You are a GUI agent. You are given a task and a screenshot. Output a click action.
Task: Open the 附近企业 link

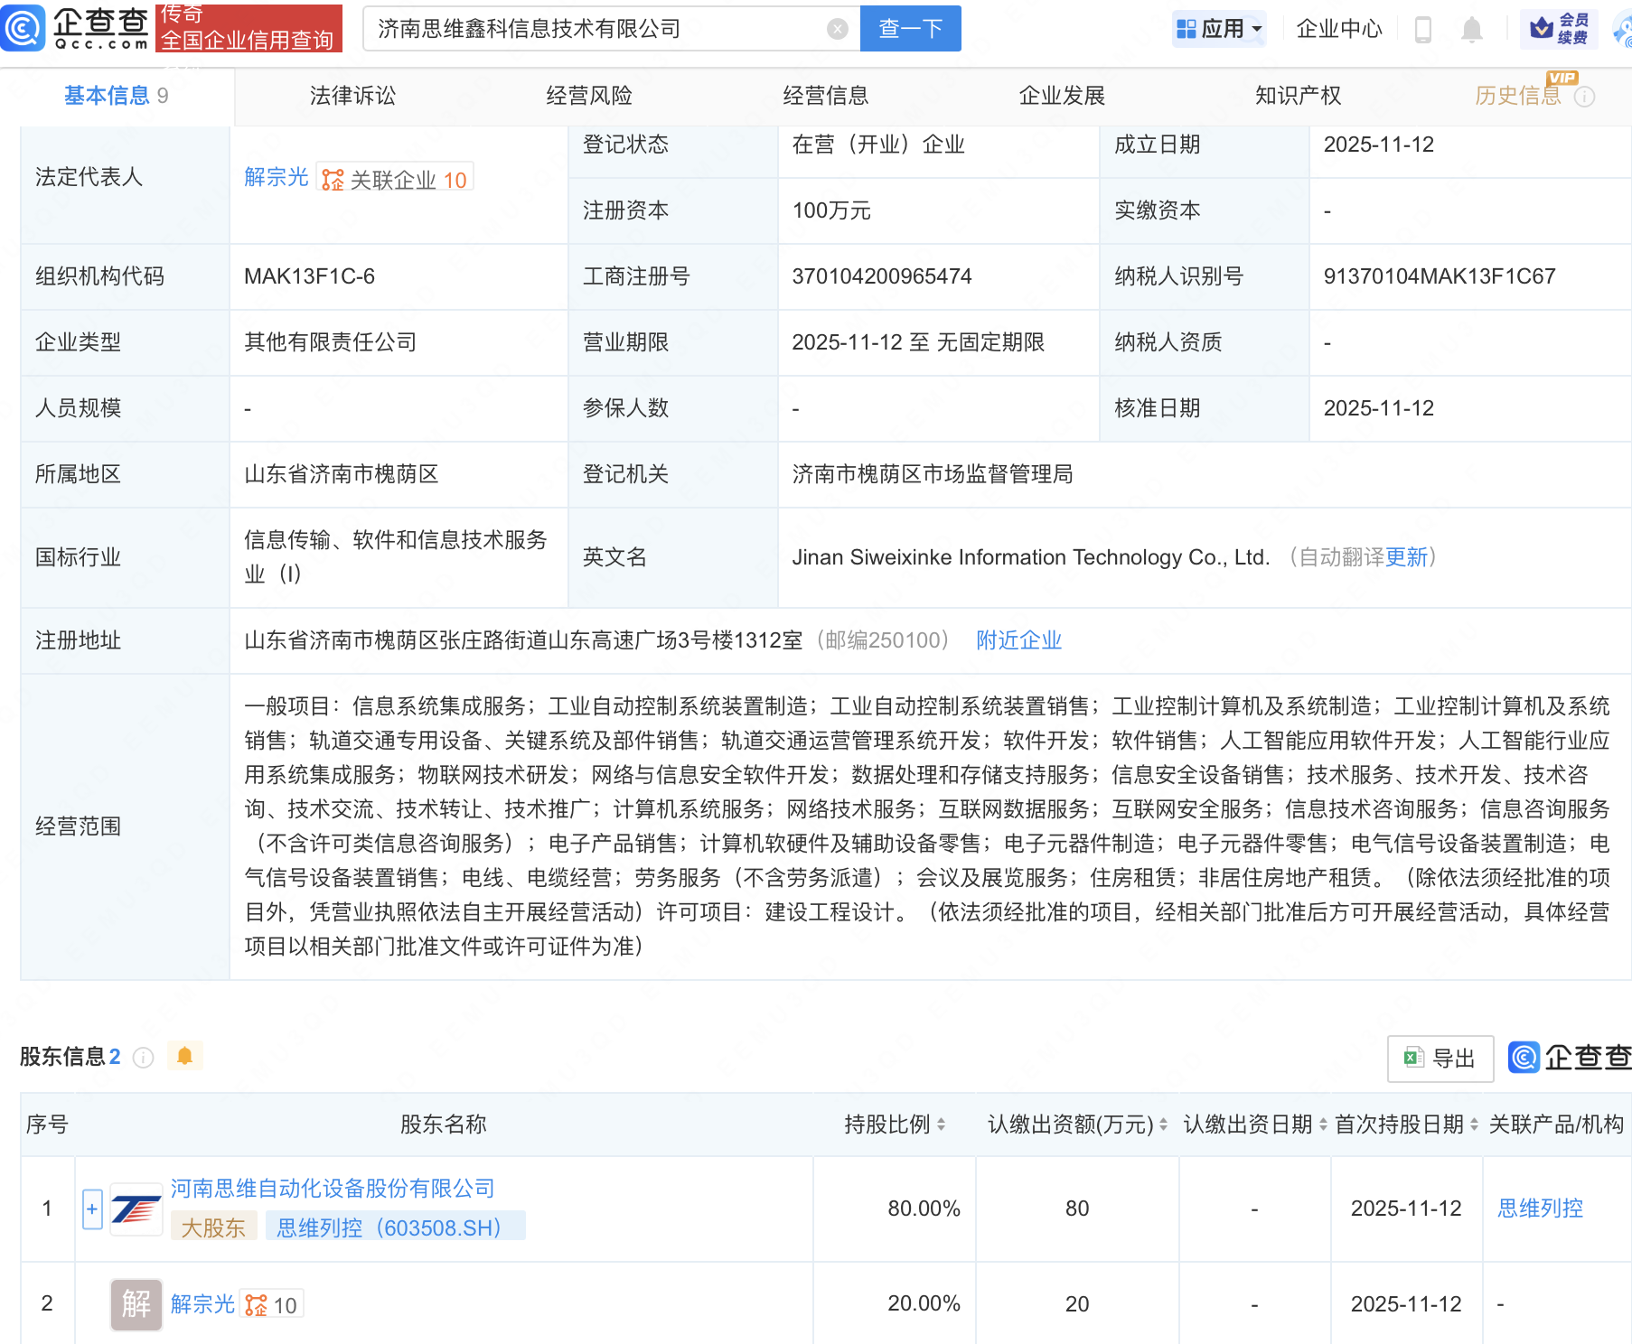[1018, 640]
